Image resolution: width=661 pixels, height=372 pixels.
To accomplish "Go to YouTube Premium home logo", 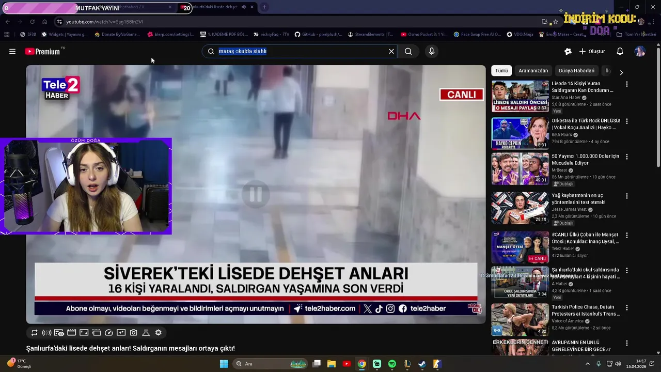I will [x=42, y=51].
